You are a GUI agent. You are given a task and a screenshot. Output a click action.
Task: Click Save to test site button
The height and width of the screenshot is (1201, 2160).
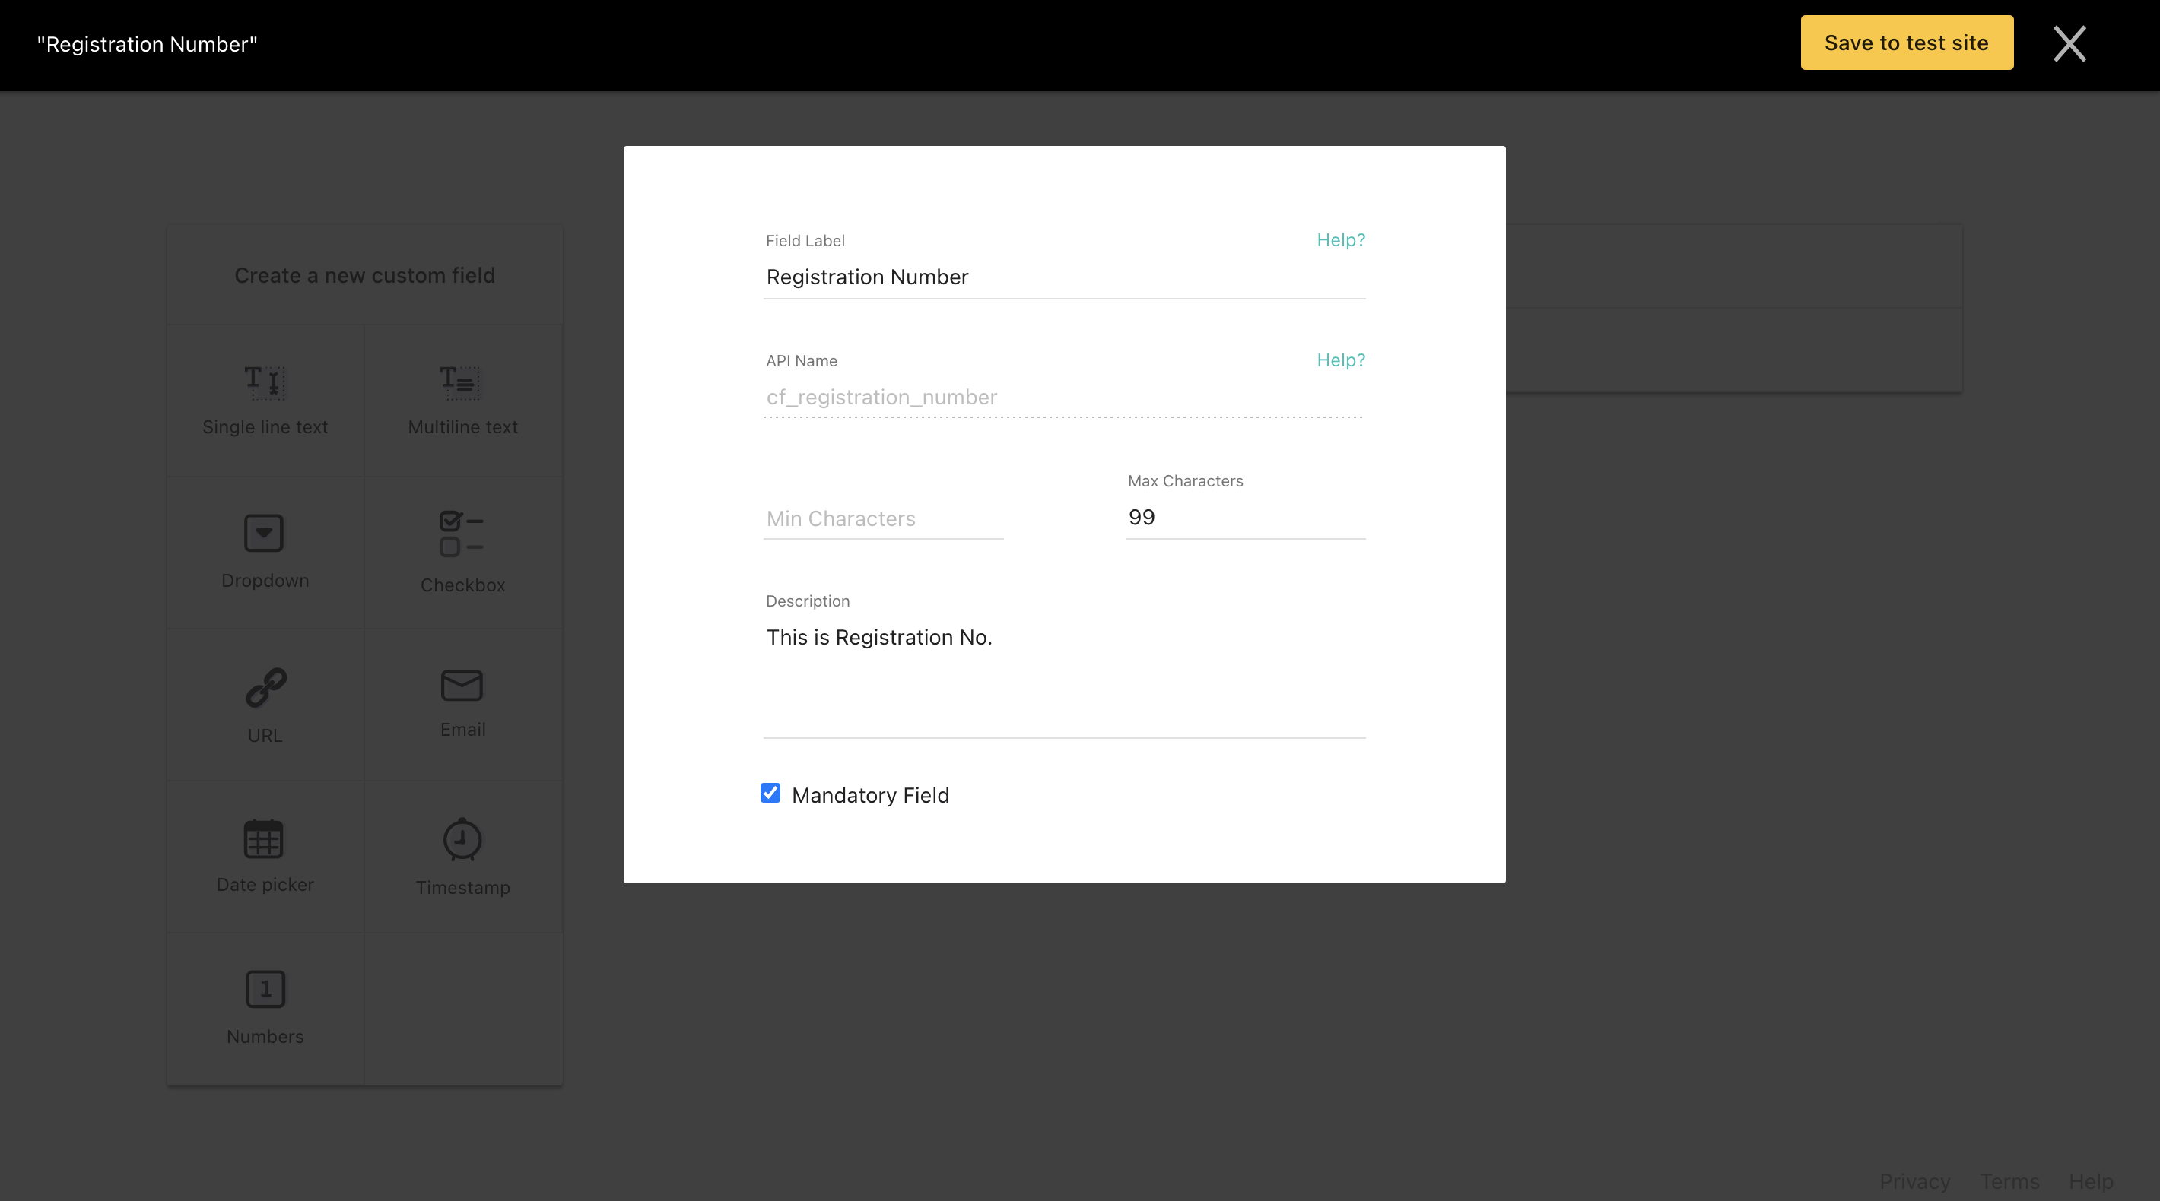tap(1906, 43)
